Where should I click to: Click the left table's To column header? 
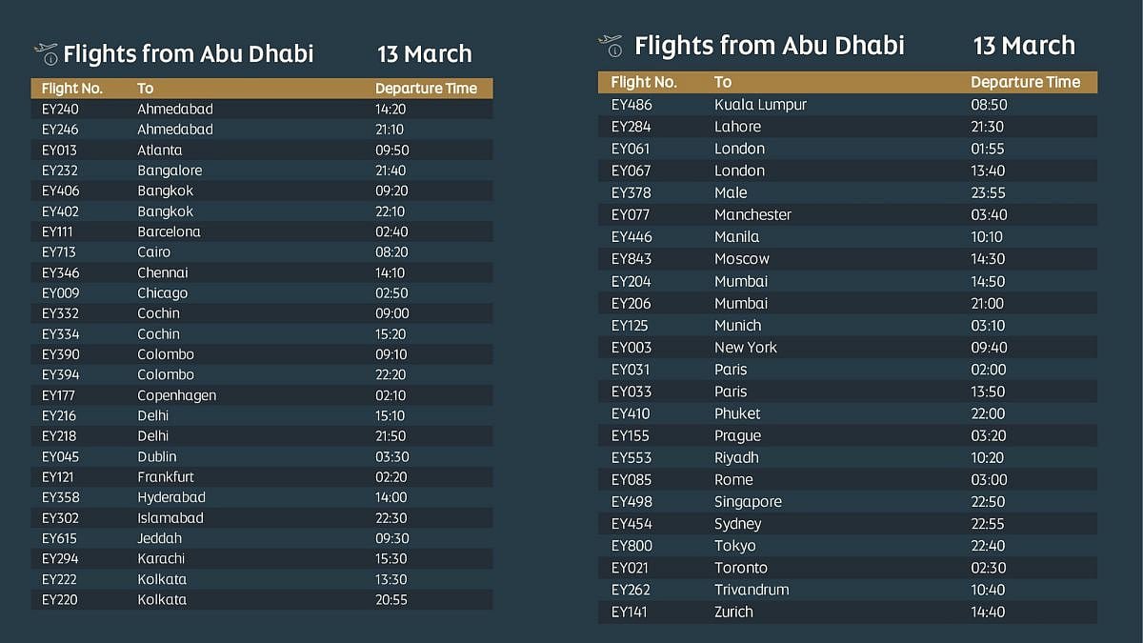point(145,89)
